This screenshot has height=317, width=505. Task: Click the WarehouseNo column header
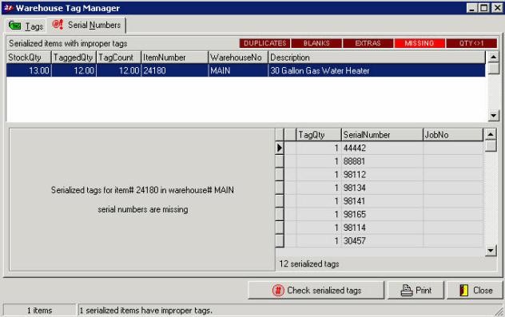tap(238, 57)
